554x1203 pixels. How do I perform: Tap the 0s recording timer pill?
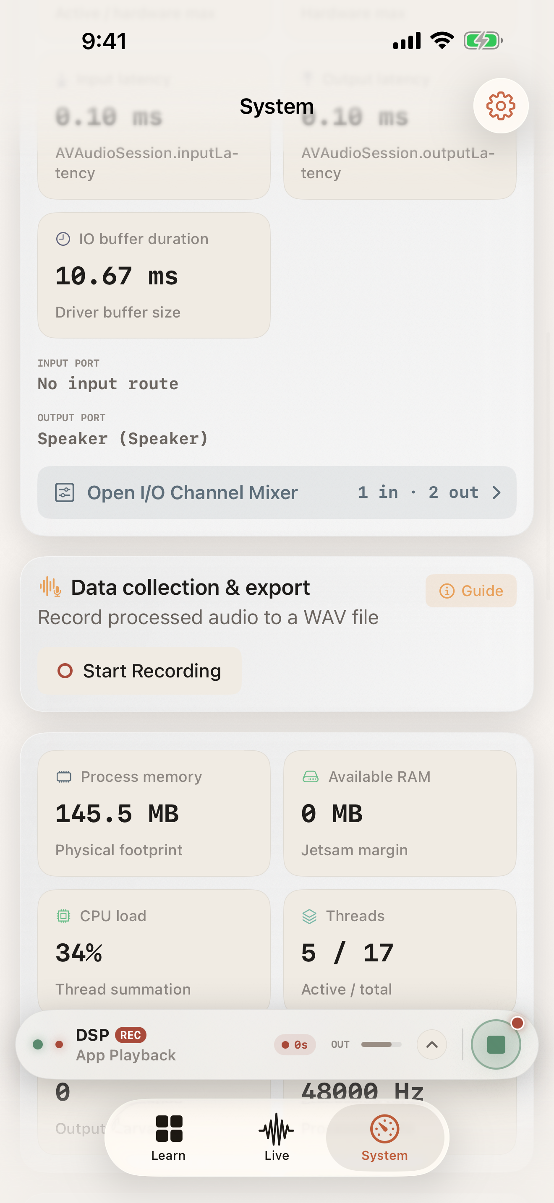pos(295,1044)
